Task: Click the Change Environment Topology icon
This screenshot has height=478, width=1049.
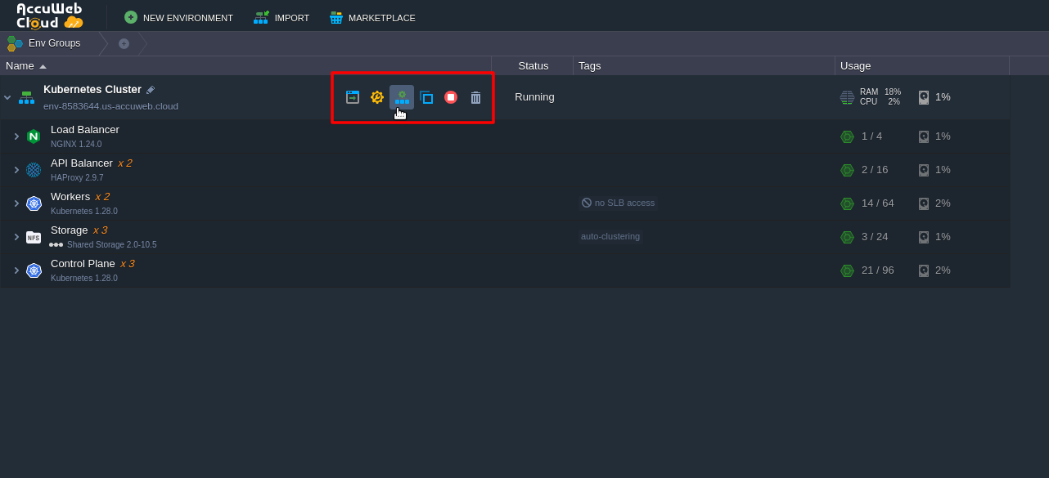Action: coord(402,97)
